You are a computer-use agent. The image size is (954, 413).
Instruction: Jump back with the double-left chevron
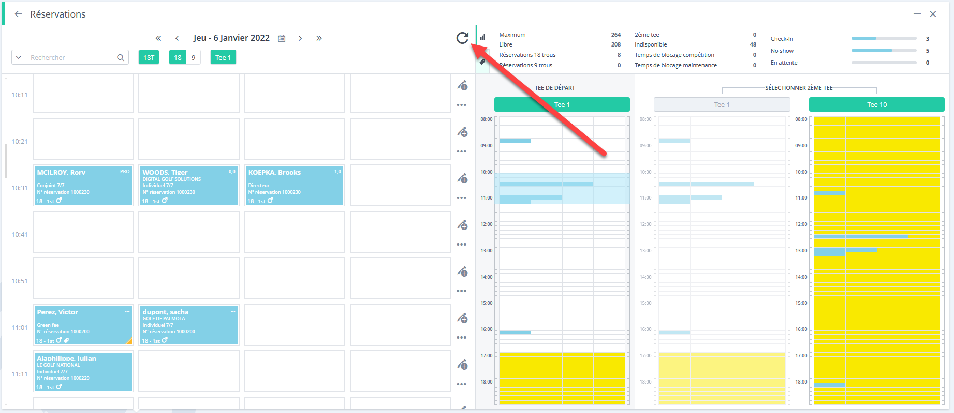pyautogui.click(x=158, y=38)
